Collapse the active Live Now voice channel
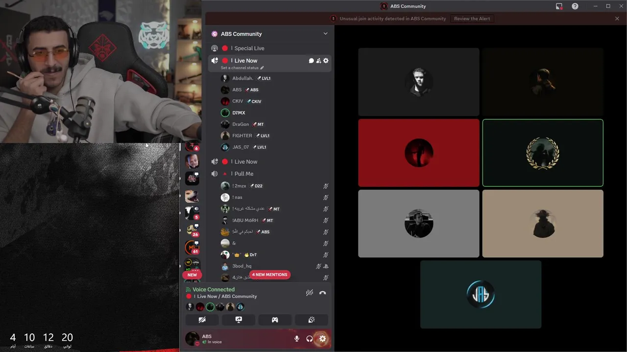 [215, 61]
